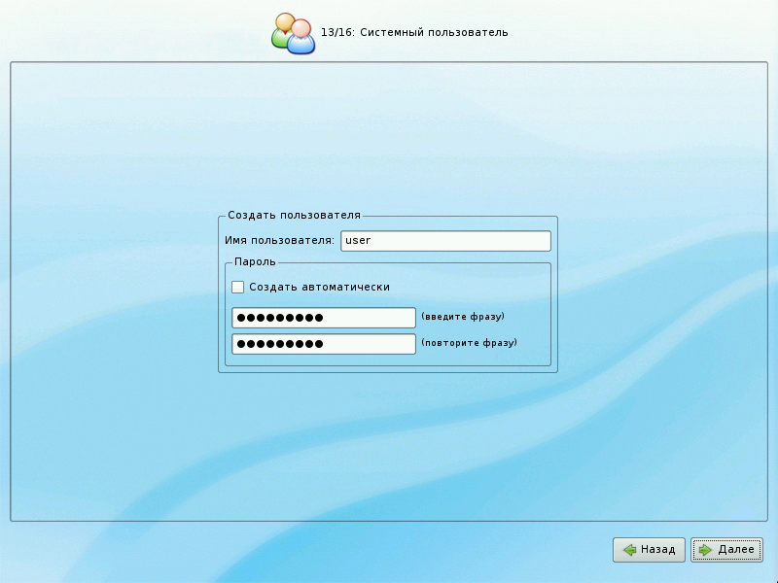Click the '(введите фразу)' hint text
This screenshot has height=583, width=778.
pos(463,317)
